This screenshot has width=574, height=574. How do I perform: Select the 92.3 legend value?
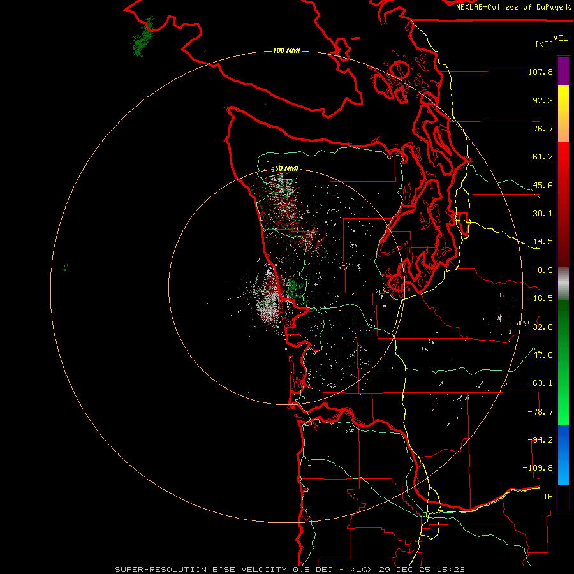coord(543,100)
